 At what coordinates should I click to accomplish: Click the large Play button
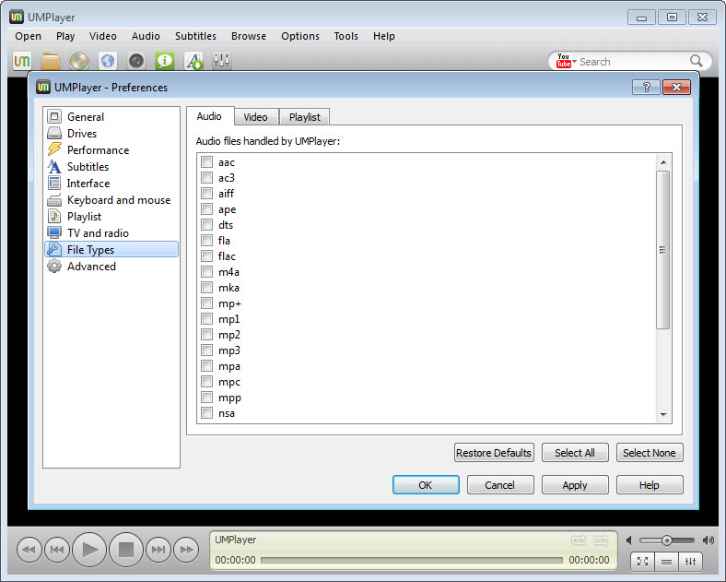point(89,550)
